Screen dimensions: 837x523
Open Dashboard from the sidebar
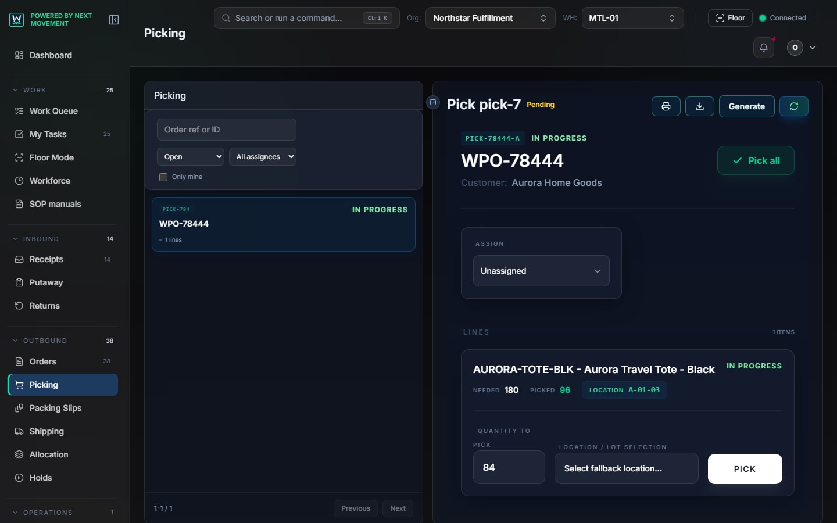pos(63,55)
